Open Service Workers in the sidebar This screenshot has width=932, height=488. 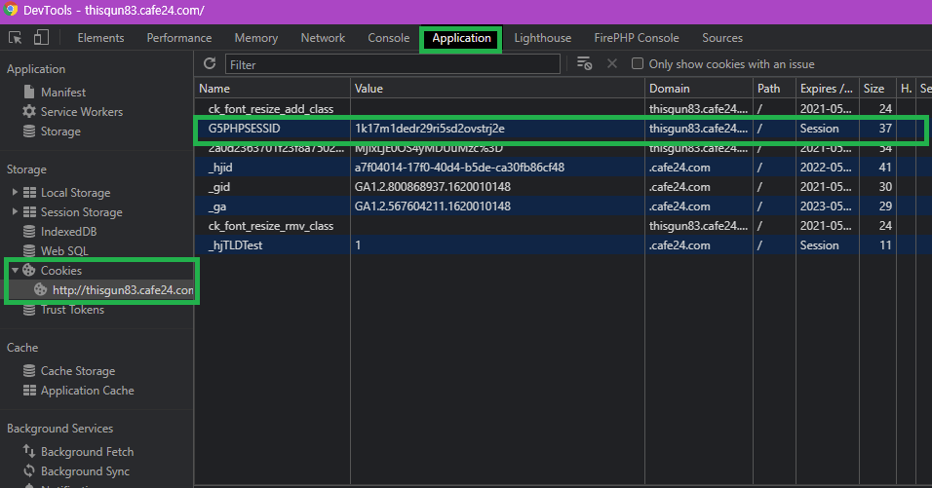point(81,112)
